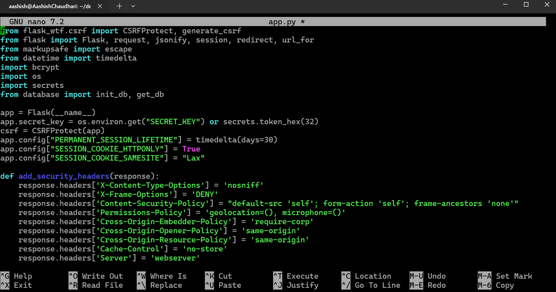The height and width of the screenshot is (292, 556).
Task: Click the 'X-Content-Type-Options' header key
Action: (150, 186)
